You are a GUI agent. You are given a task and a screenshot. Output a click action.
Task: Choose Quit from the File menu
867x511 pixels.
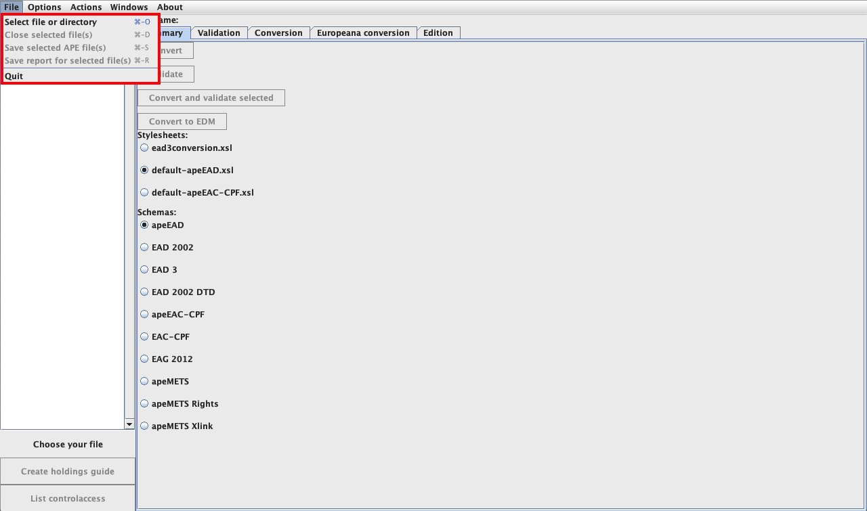click(80, 76)
